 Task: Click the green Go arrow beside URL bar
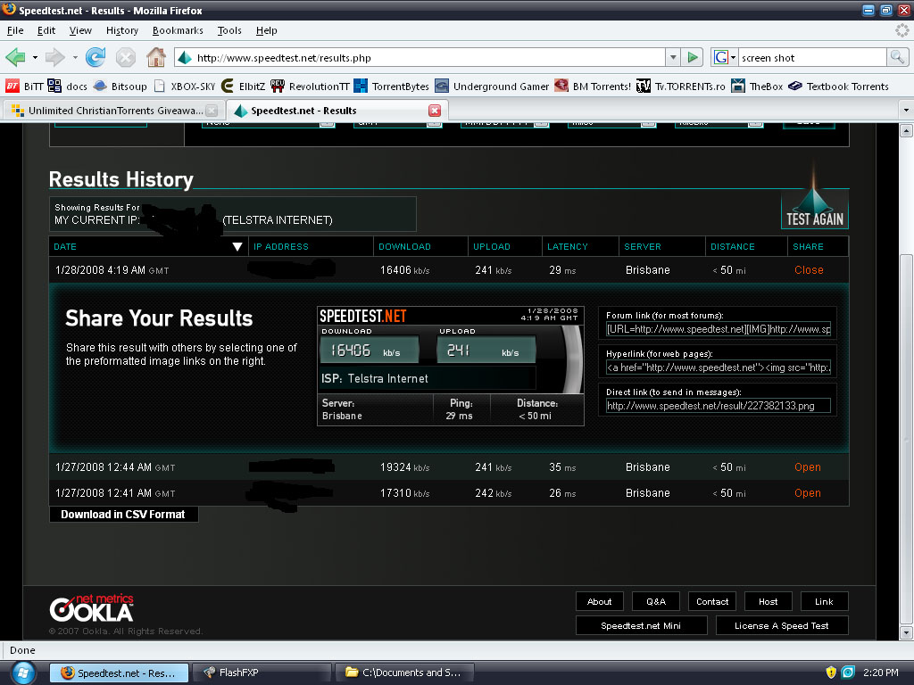[693, 57]
